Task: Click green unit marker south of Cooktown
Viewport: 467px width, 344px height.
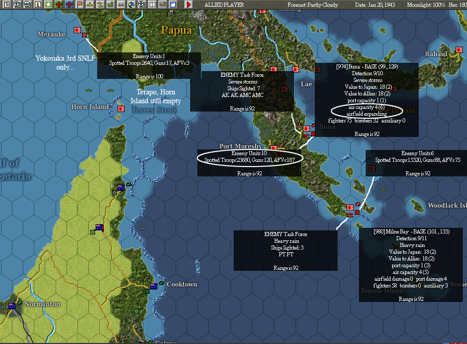Action: (137, 311)
